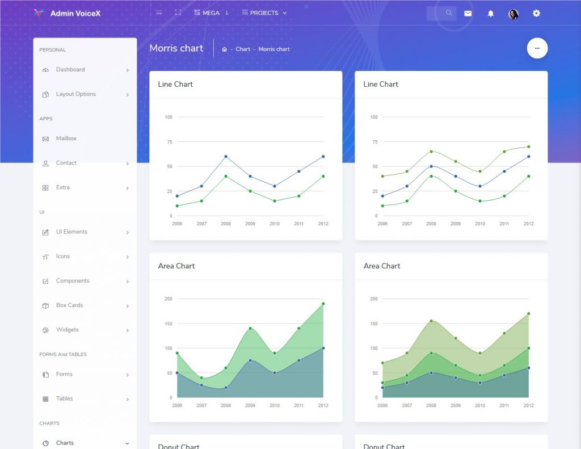Expand the Layout Options chevron
The image size is (581, 449).
128,95
